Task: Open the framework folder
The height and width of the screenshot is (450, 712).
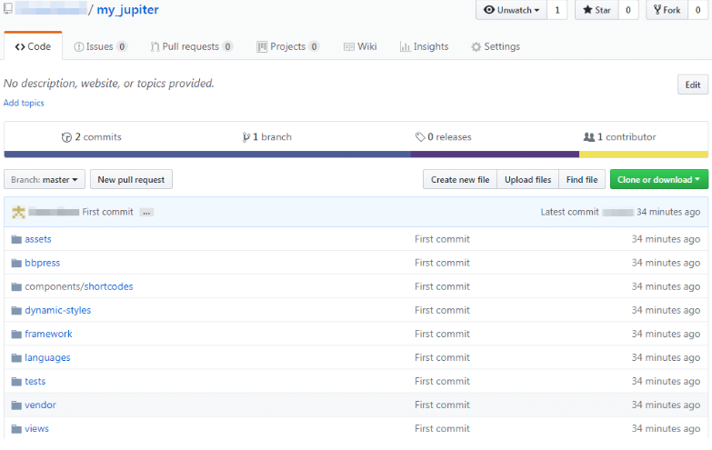Action: 48,334
